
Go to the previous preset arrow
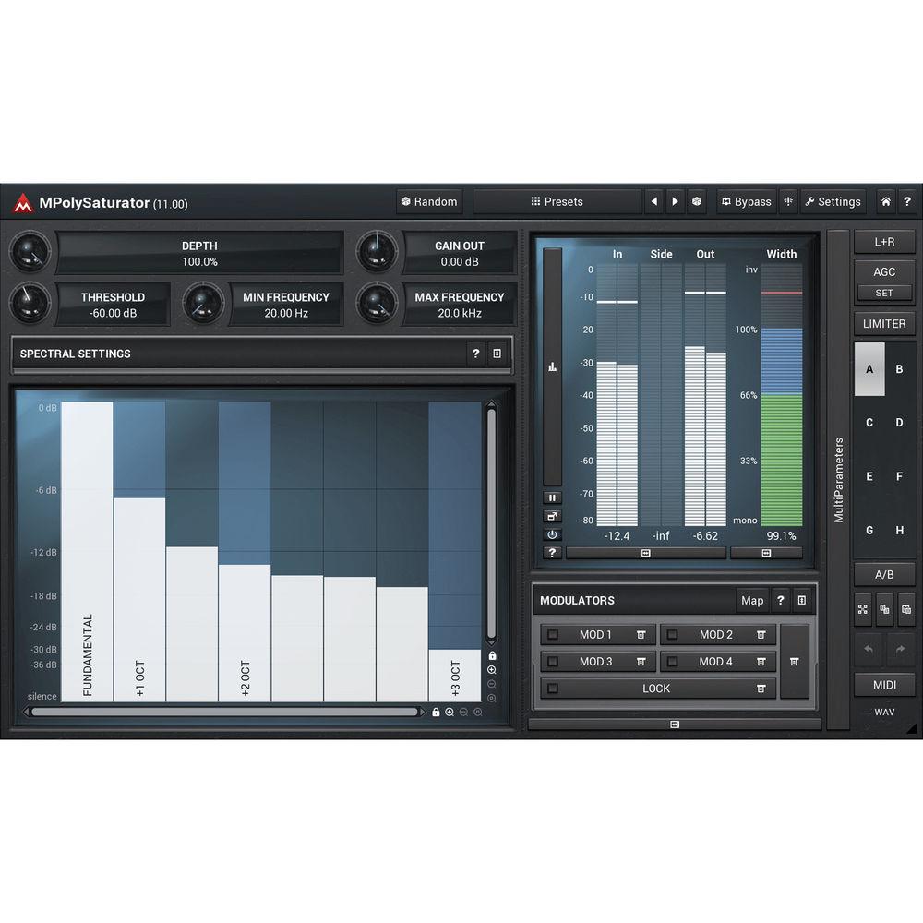tap(654, 201)
